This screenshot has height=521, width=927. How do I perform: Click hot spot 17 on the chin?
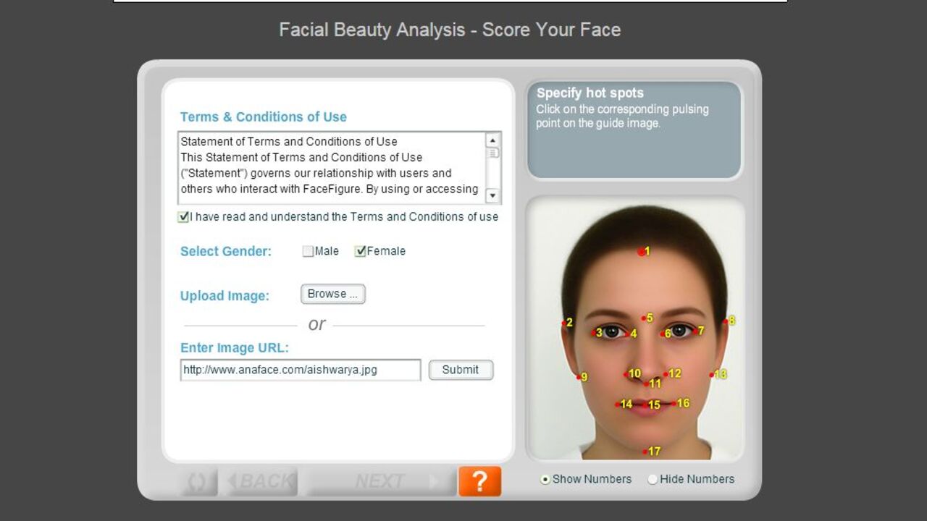pyautogui.click(x=645, y=452)
